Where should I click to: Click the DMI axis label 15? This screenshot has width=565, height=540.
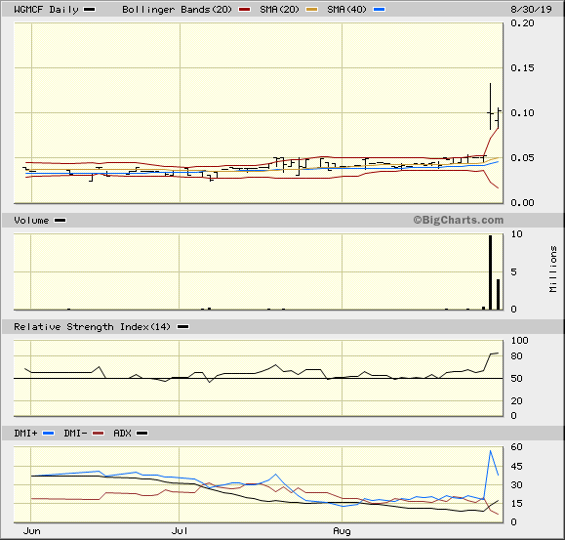[517, 504]
